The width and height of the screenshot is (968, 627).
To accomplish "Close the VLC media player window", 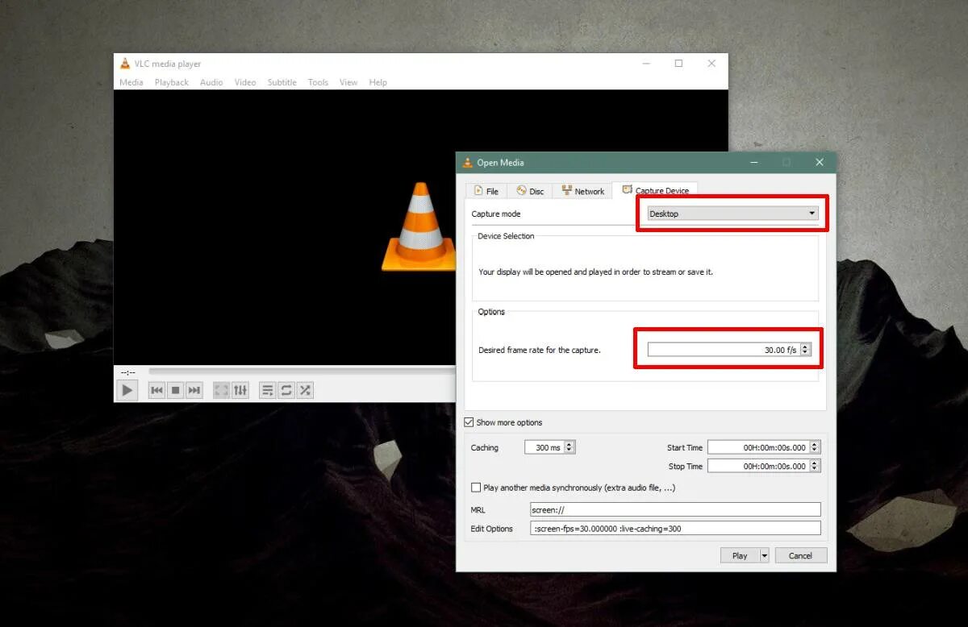I will 711,64.
